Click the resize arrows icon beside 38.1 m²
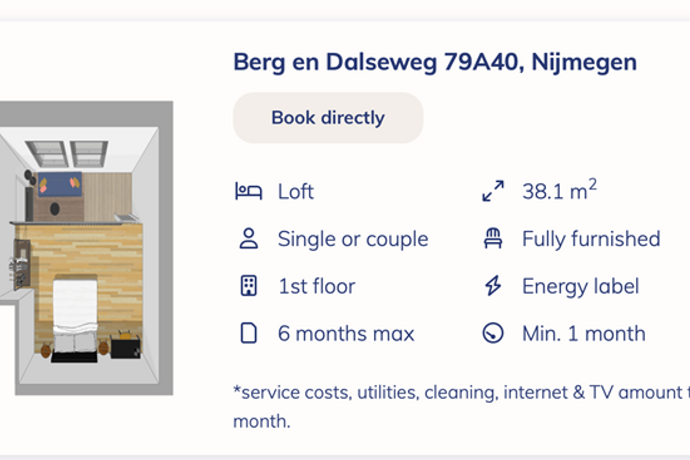The width and height of the screenshot is (690, 460). pyautogui.click(x=493, y=191)
